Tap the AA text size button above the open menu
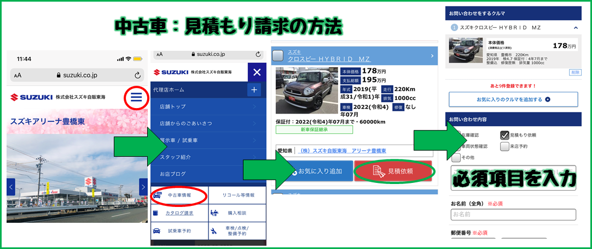The image size is (592, 249). (159, 54)
